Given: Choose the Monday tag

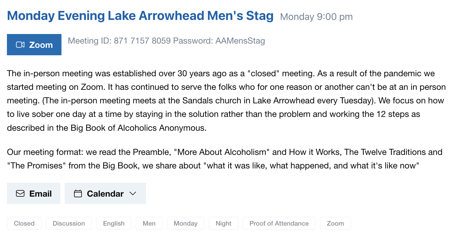Looking at the screenshot, I should [185, 223].
